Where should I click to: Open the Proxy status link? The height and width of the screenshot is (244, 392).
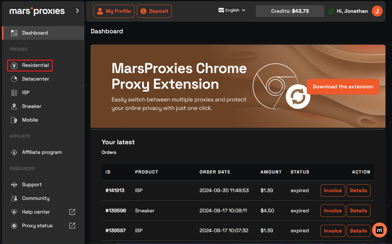pos(37,226)
